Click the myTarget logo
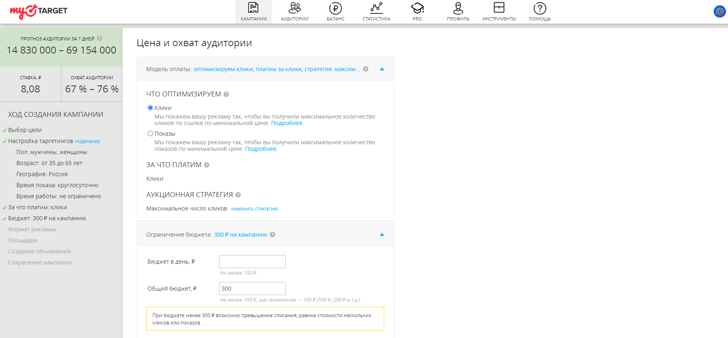Screen dimensions: 728x338 click(x=39, y=11)
